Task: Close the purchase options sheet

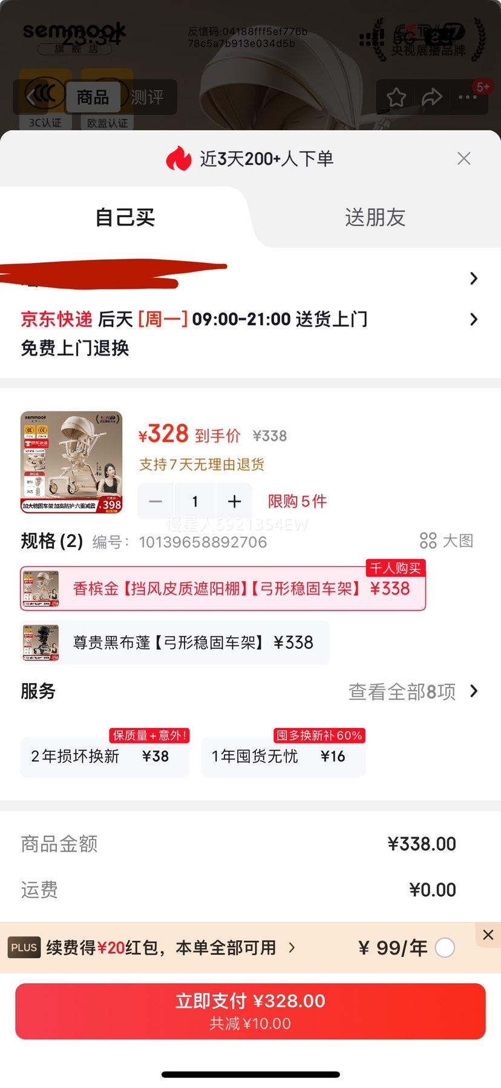Action: pyautogui.click(x=464, y=159)
